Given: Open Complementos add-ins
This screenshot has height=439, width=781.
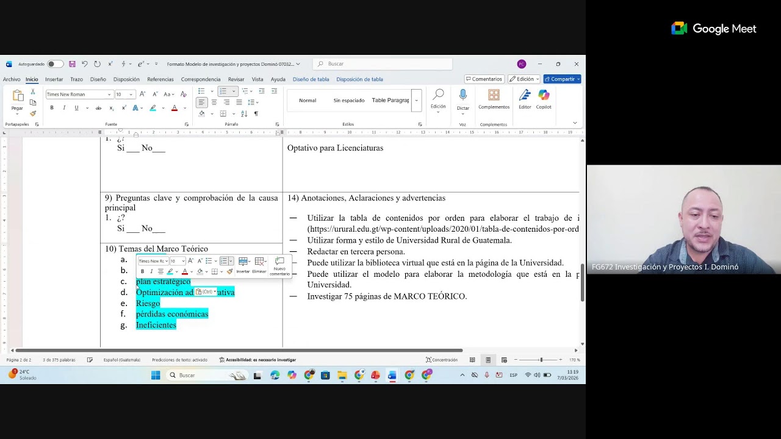Looking at the screenshot, I should coord(494,99).
